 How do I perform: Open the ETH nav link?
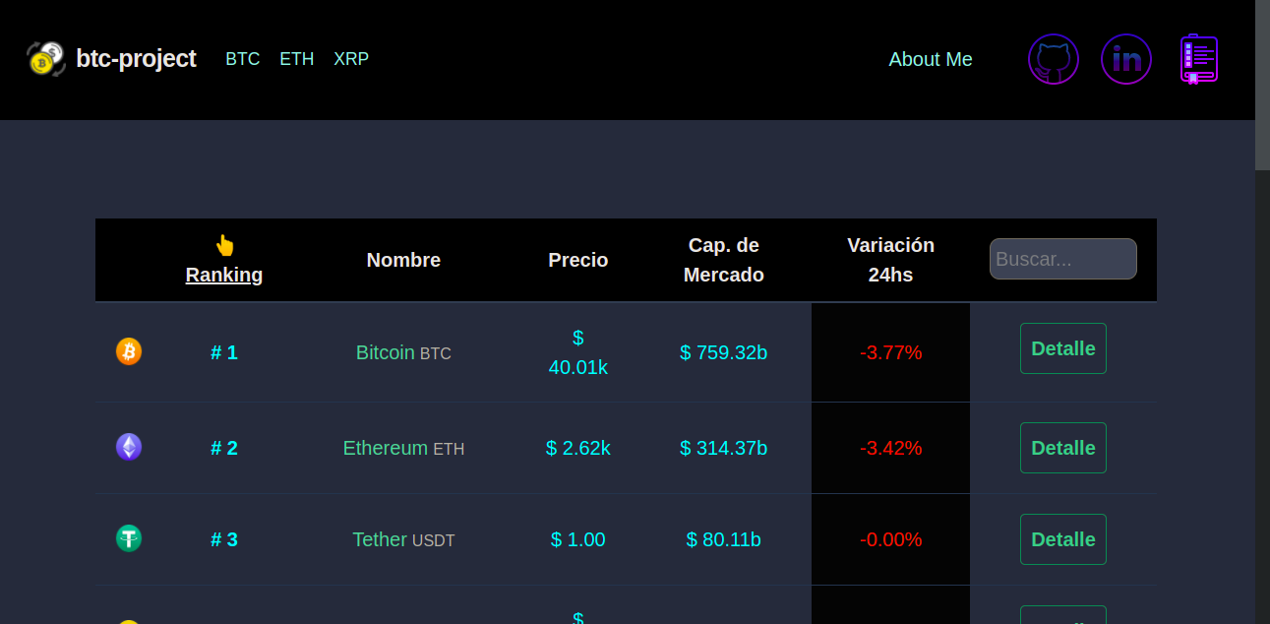coord(297,59)
